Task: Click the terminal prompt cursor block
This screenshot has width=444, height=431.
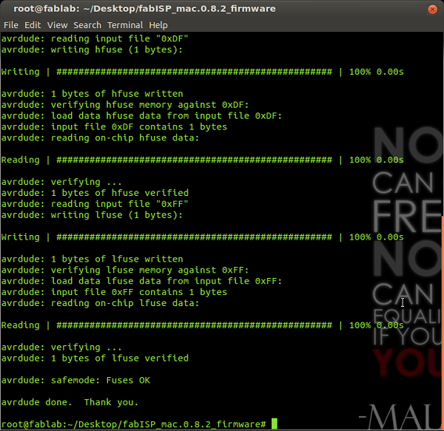Action: (x=275, y=424)
